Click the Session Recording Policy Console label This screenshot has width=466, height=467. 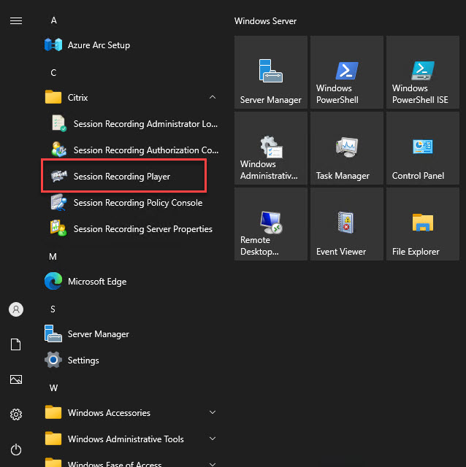(138, 203)
